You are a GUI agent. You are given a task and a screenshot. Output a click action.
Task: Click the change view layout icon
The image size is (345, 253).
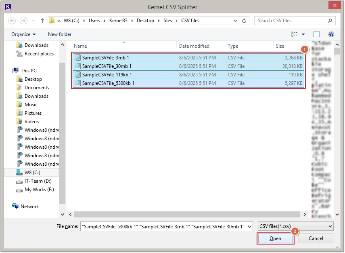tap(295, 34)
